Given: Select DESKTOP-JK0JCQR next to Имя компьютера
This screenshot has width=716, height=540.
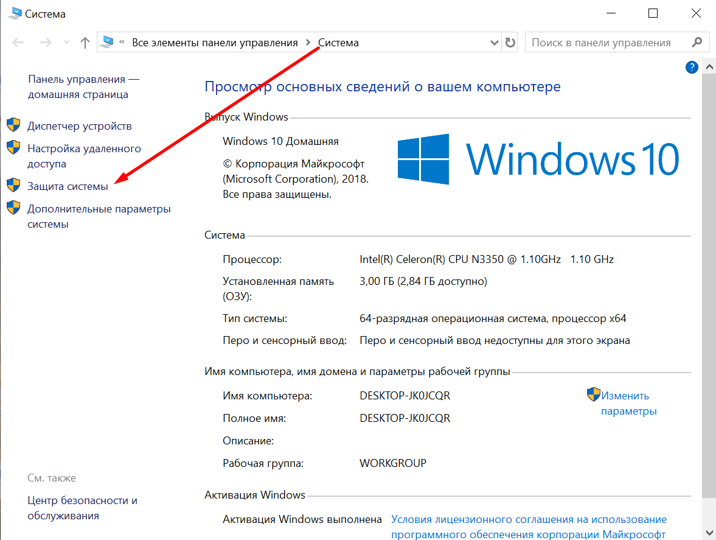Looking at the screenshot, I should click(405, 396).
